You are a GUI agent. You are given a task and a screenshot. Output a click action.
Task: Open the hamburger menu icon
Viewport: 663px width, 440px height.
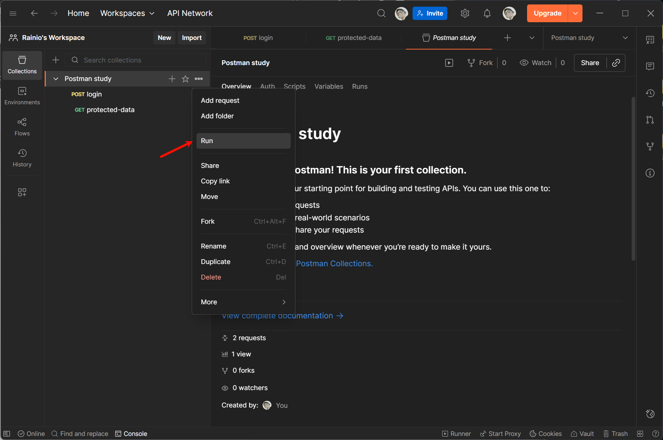pyautogui.click(x=13, y=13)
